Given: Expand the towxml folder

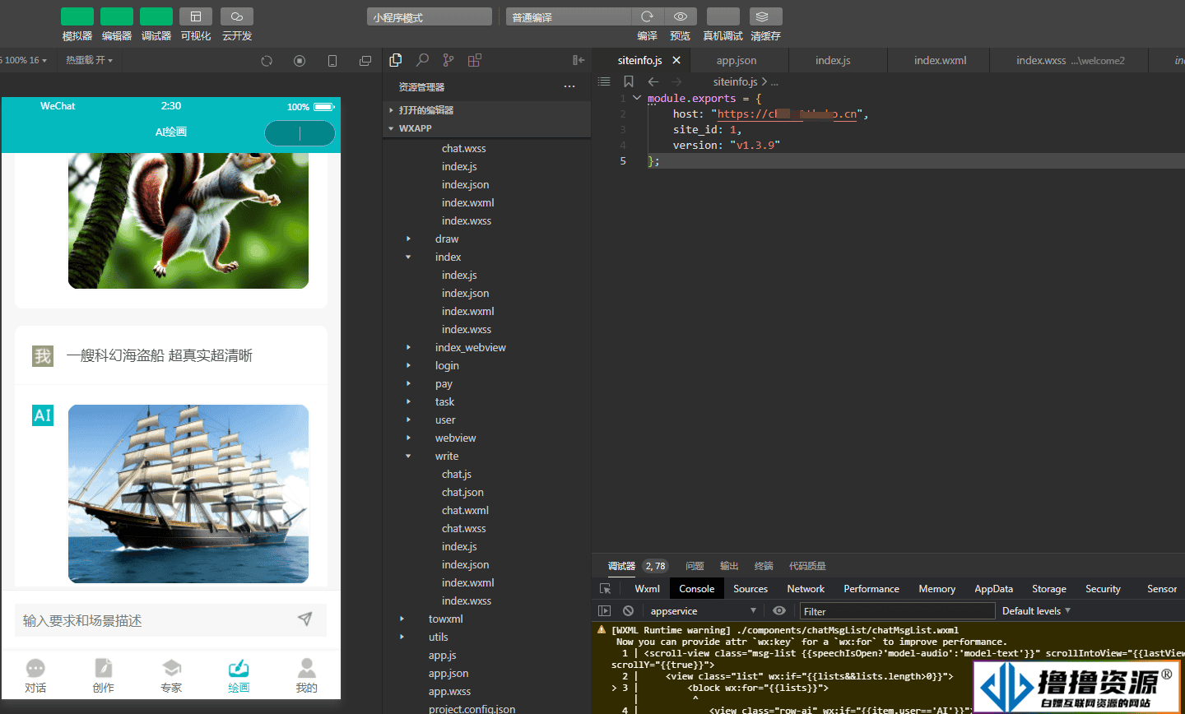Looking at the screenshot, I should pyautogui.click(x=402, y=619).
